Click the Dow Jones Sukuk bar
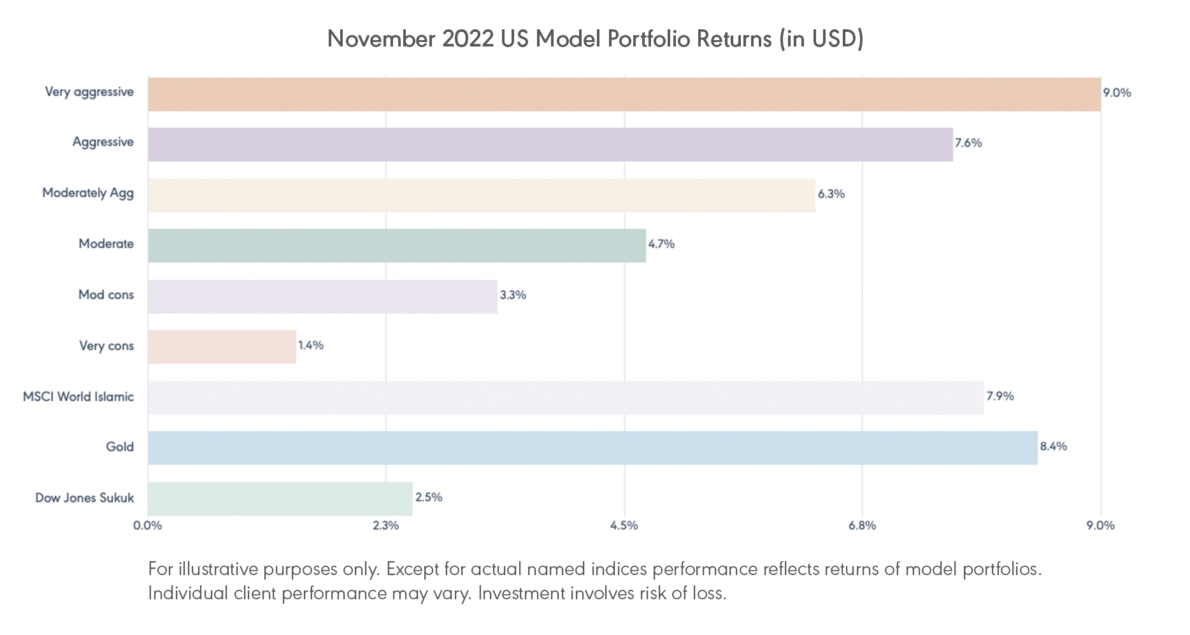The width and height of the screenshot is (1190, 635). [280, 499]
